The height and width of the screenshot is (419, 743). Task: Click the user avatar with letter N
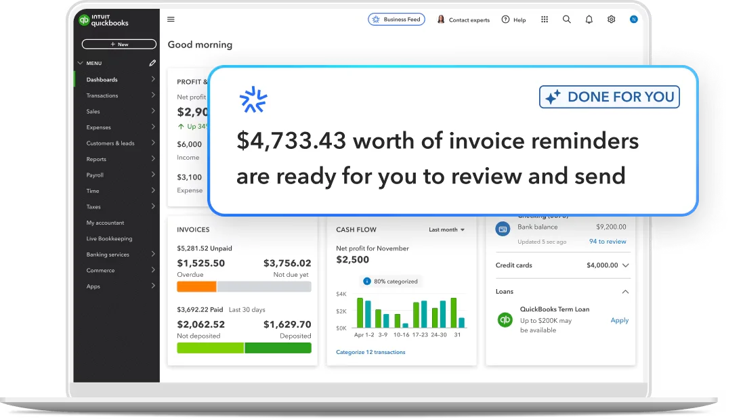[633, 19]
